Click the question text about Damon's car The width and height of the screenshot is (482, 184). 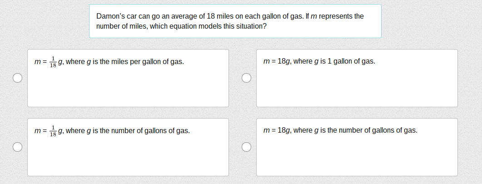pyautogui.click(x=230, y=16)
